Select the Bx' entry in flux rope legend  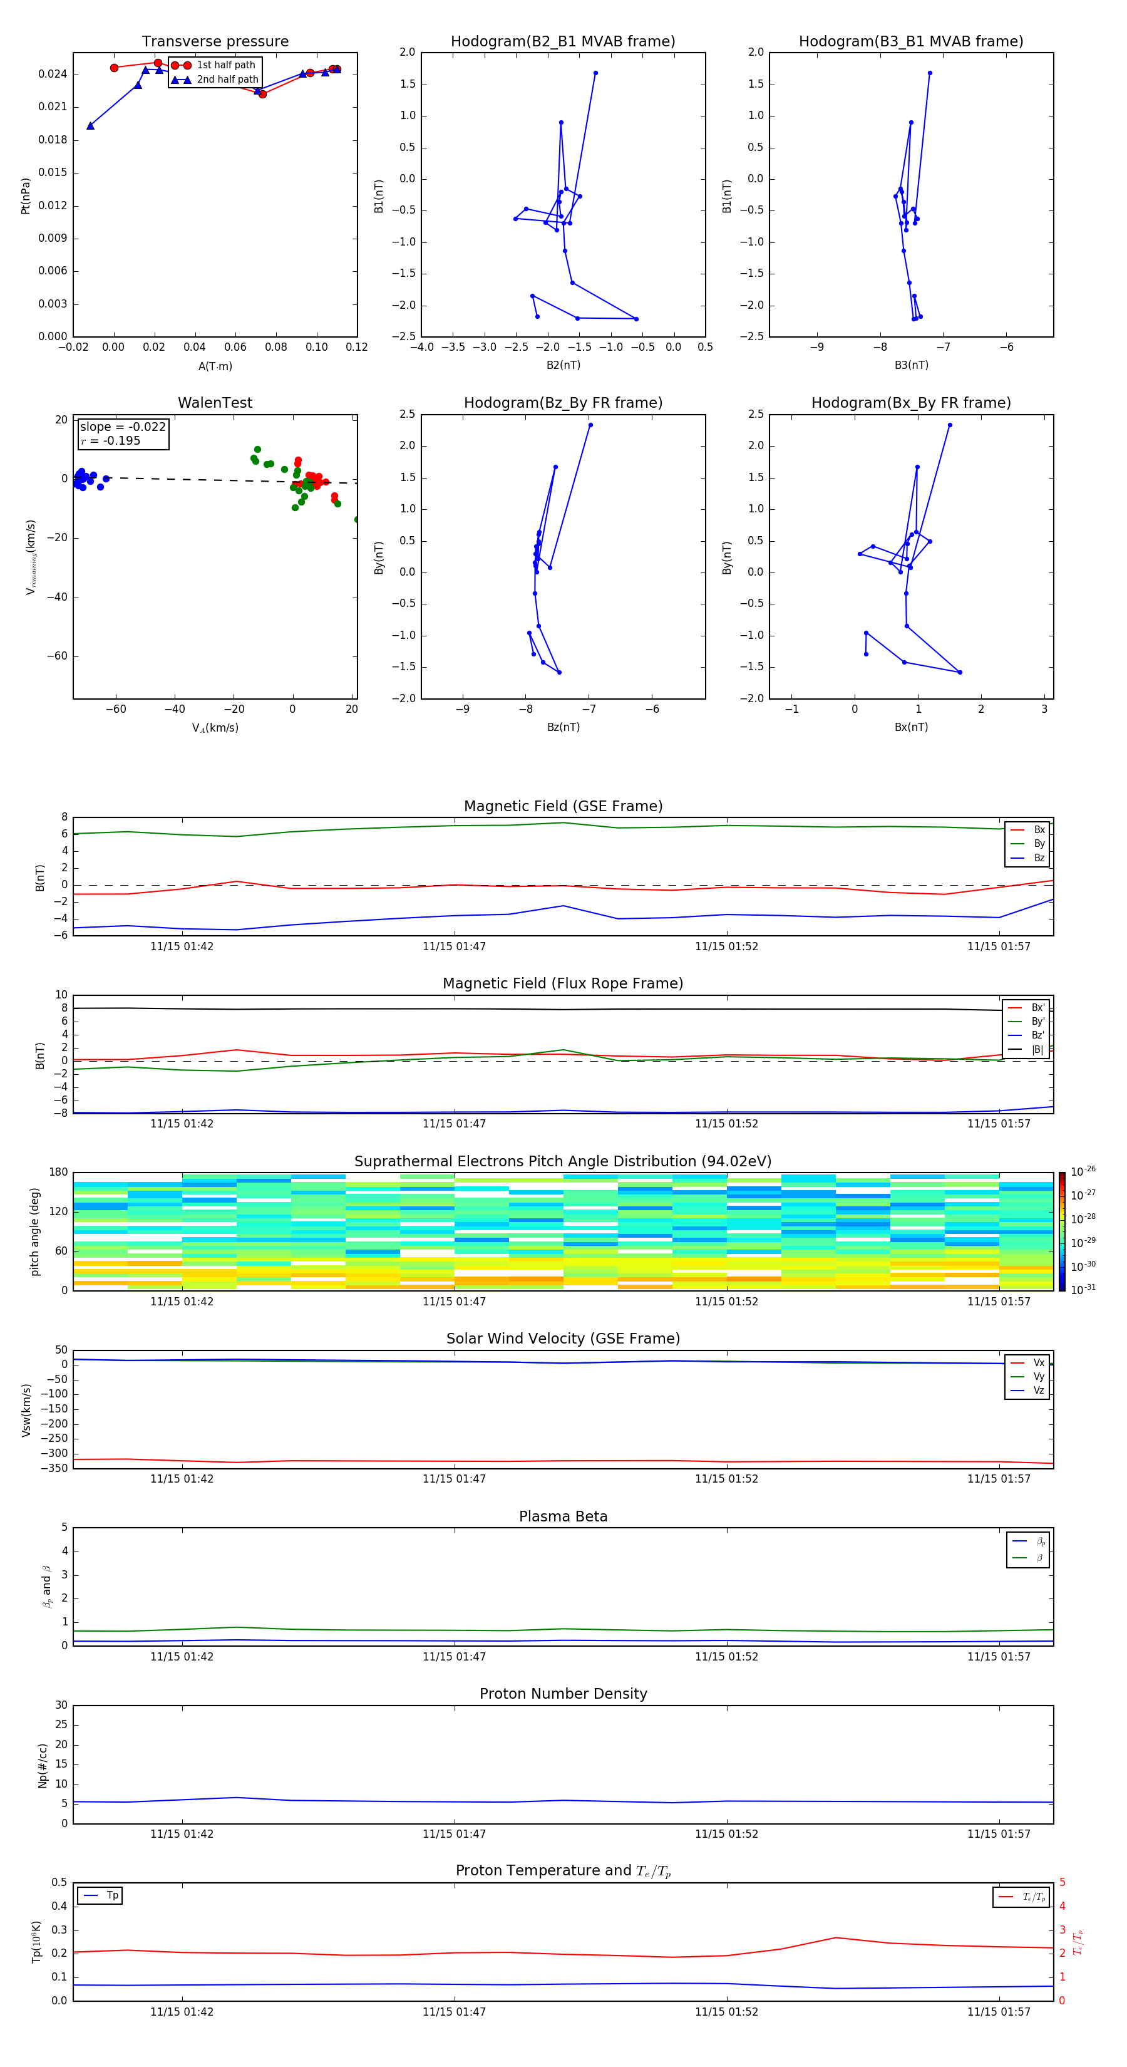(1026, 1008)
